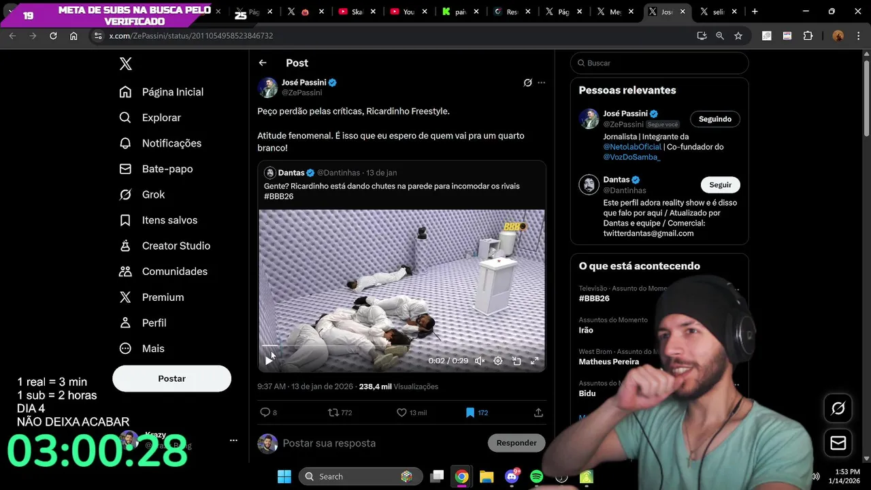Repost the post with 772 reposts
This screenshot has height=490, width=871.
coord(340,412)
